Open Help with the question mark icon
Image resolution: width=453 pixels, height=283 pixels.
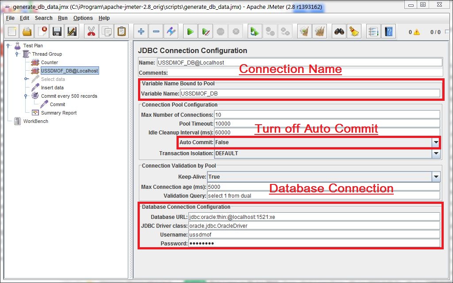(x=388, y=31)
